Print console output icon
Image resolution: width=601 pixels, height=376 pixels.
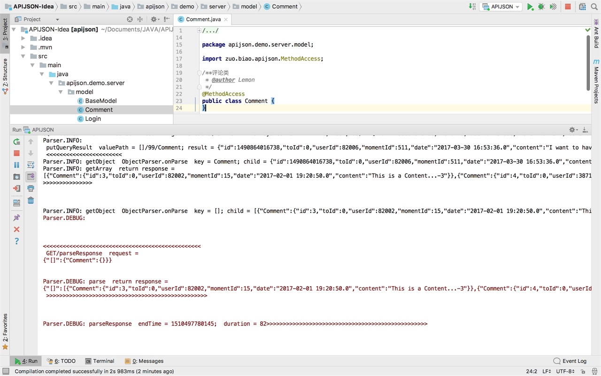[x=31, y=188]
